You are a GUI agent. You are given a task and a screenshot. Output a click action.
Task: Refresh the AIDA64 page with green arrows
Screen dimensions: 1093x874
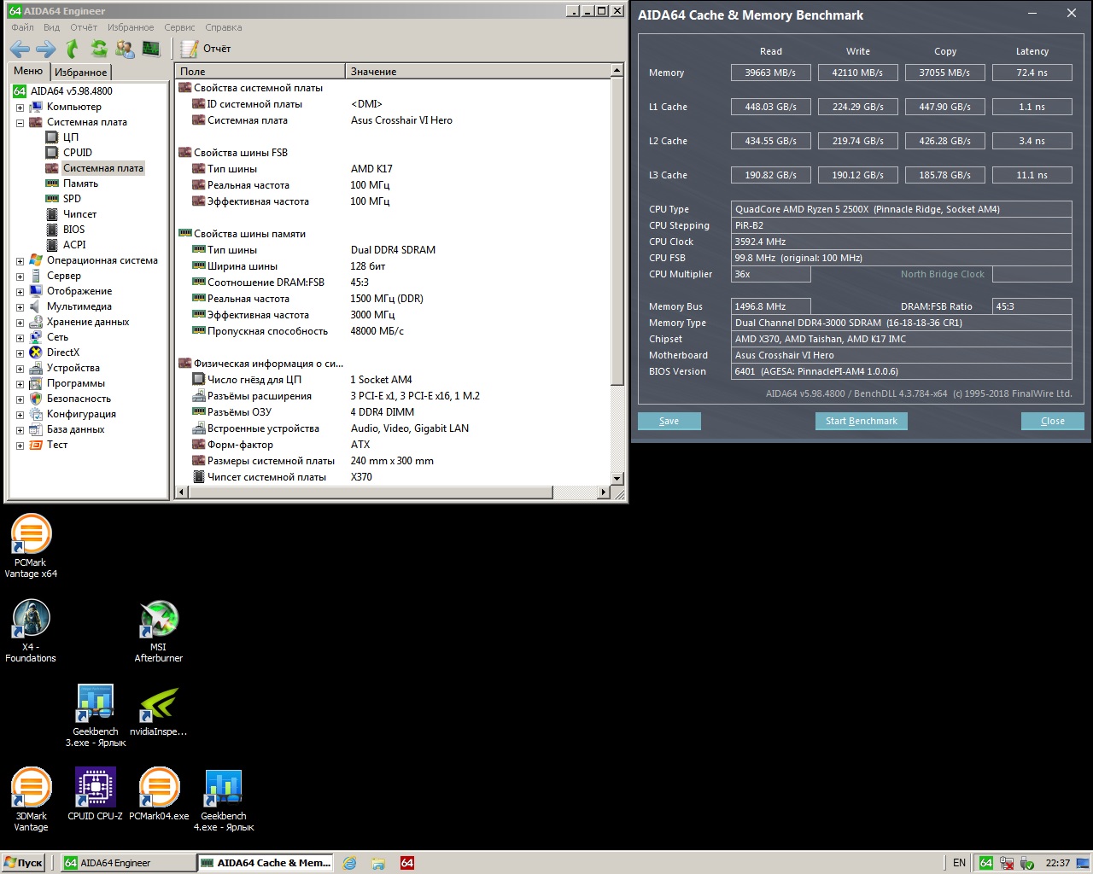pyautogui.click(x=99, y=49)
